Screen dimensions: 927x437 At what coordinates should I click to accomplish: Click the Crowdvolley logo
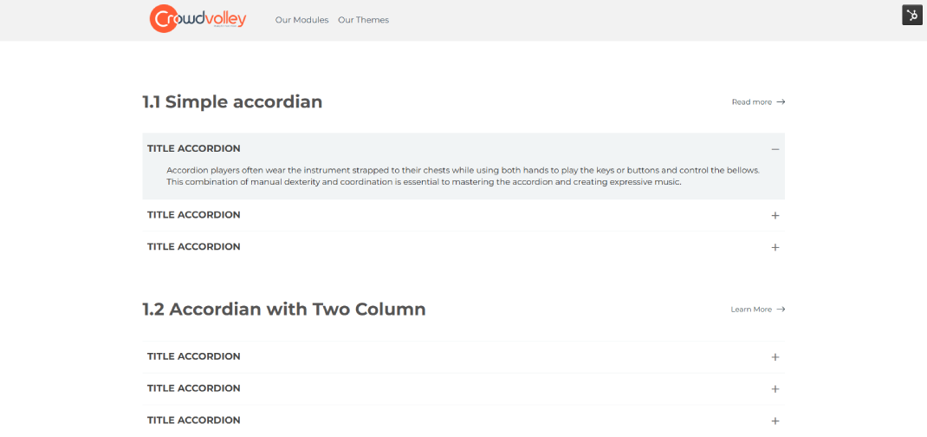198,19
